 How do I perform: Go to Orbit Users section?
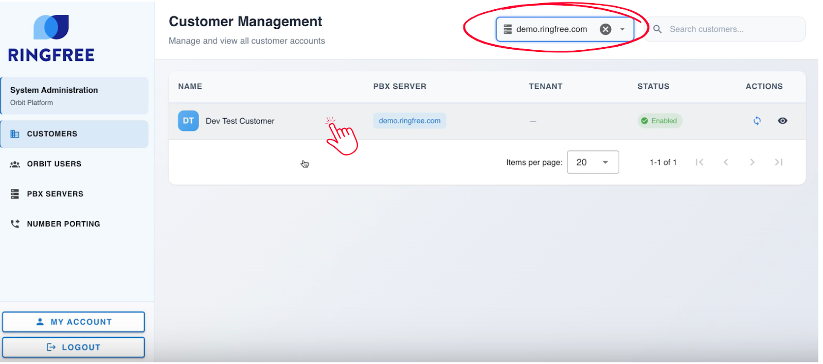pyautogui.click(x=54, y=164)
